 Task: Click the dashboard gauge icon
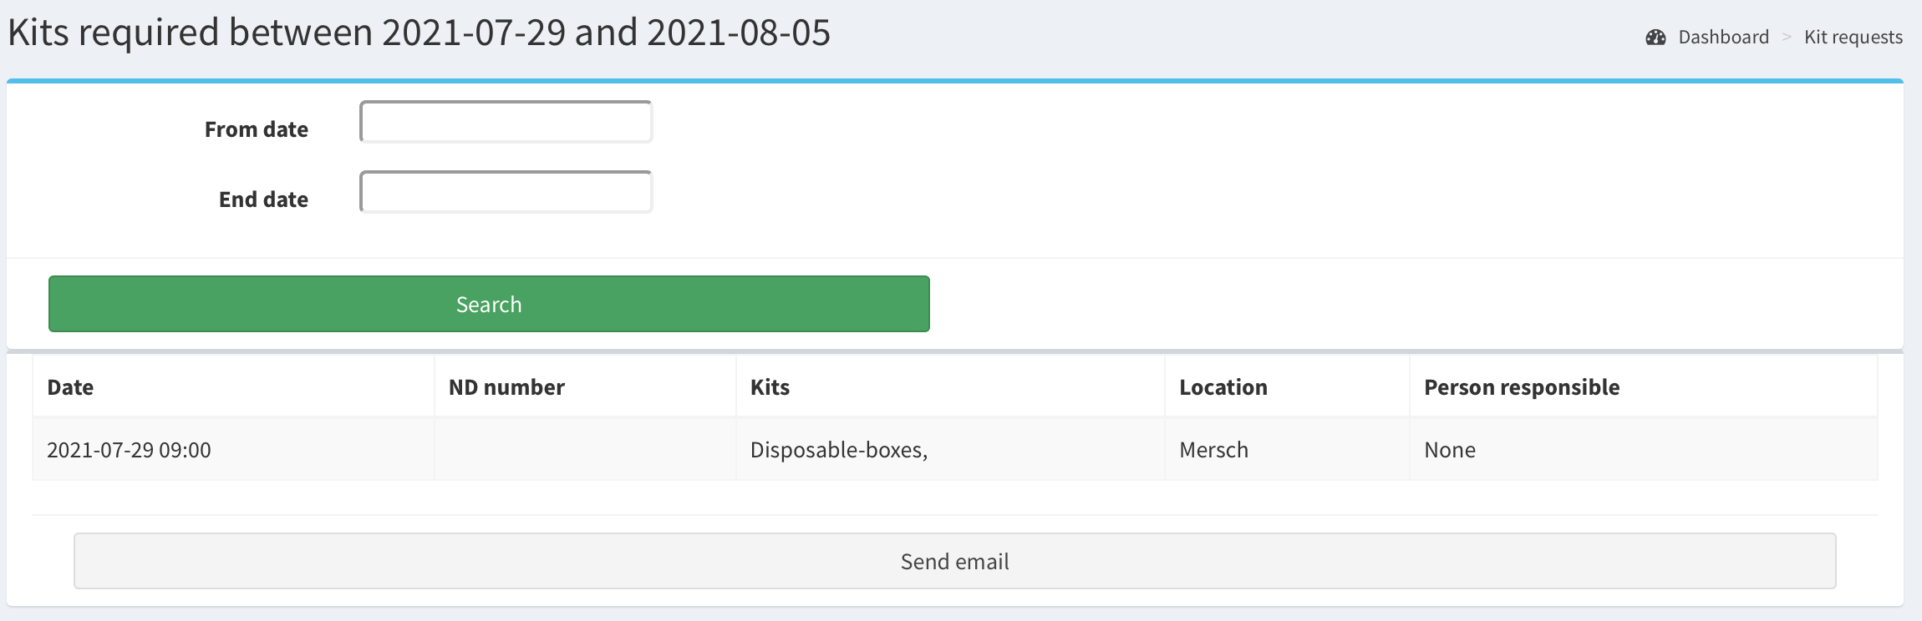click(x=1655, y=38)
